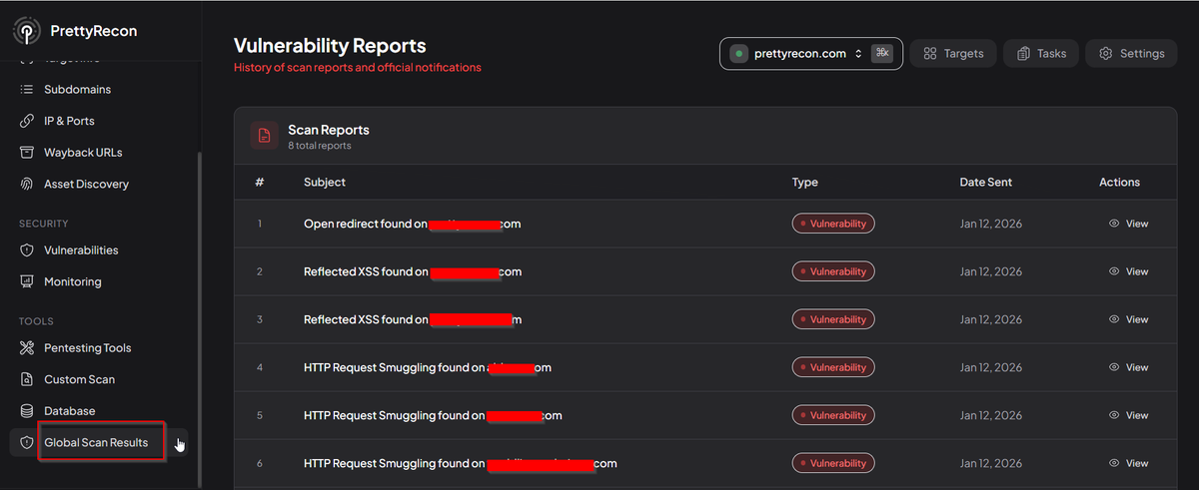
Task: Open Custom Scan tool
Action: pyautogui.click(x=79, y=380)
